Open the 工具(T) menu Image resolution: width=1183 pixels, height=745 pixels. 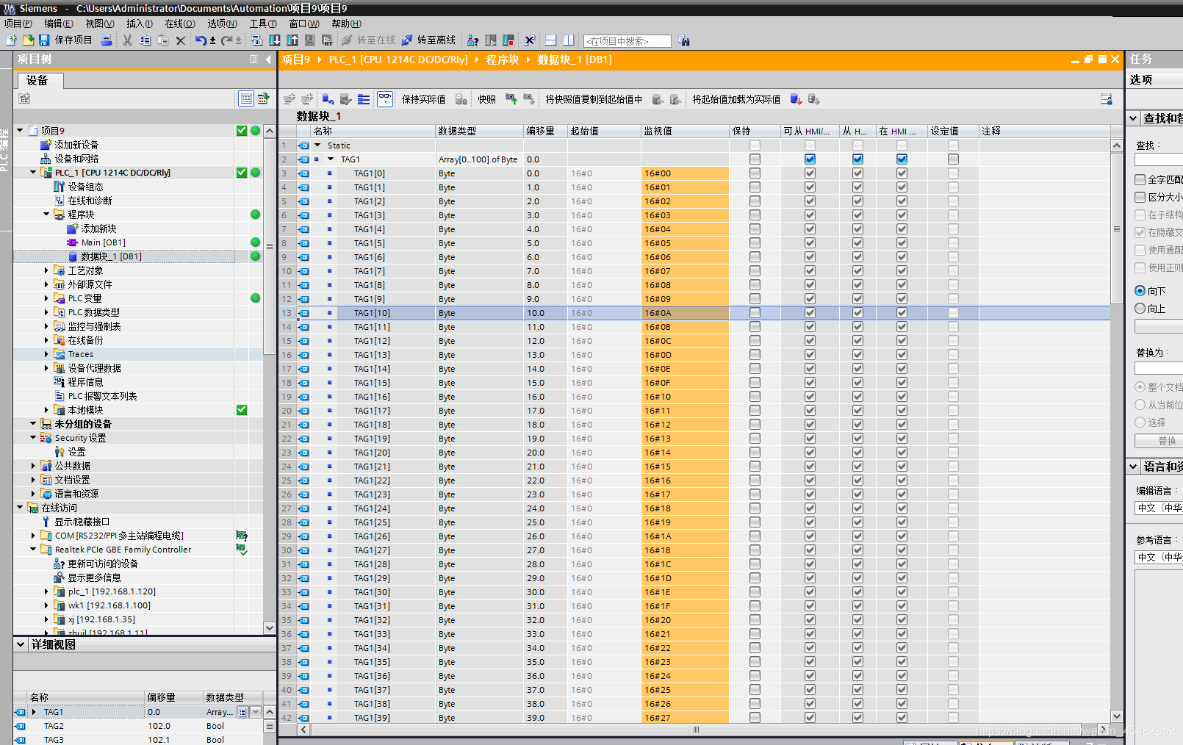tap(263, 24)
